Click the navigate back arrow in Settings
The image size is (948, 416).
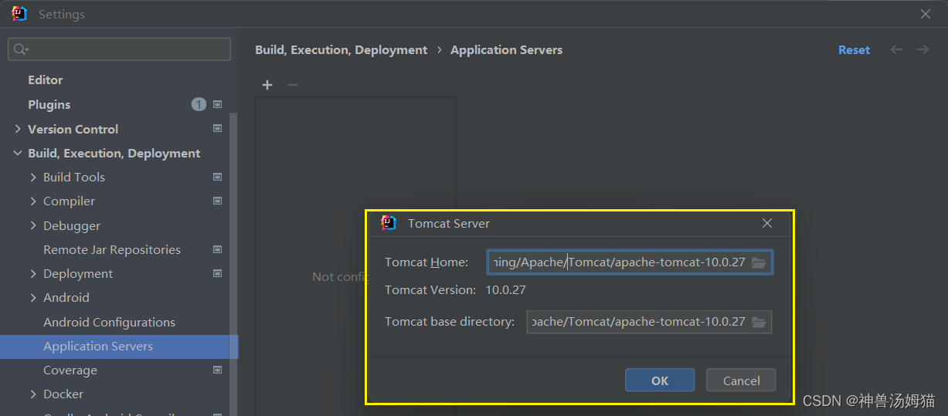click(896, 49)
